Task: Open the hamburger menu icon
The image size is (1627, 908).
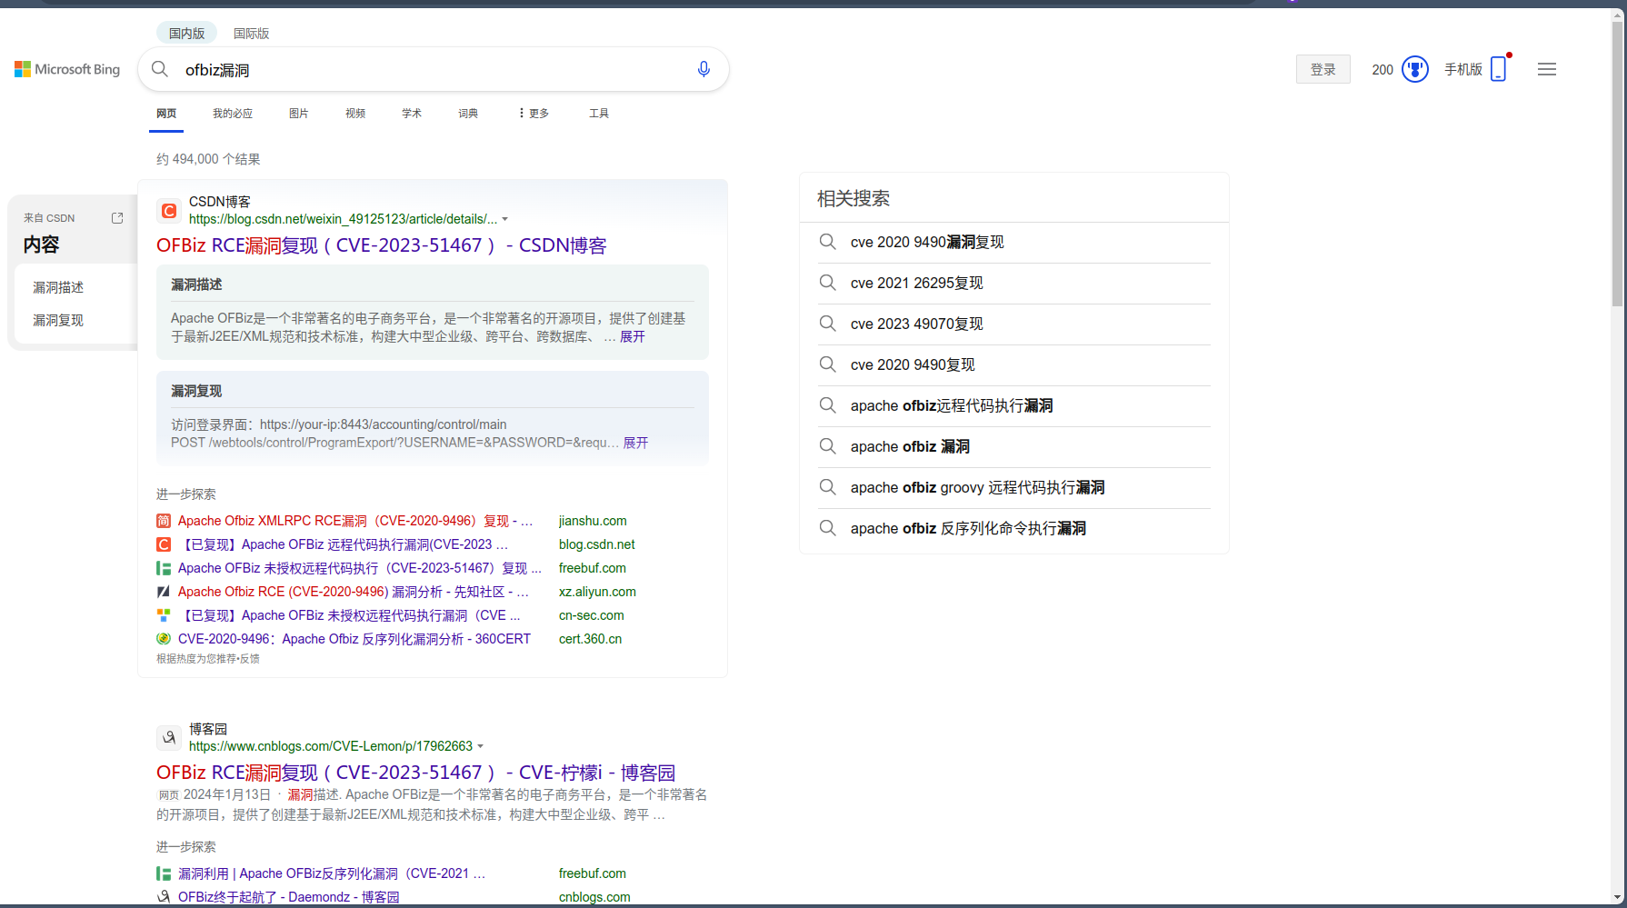Action: click(1547, 69)
